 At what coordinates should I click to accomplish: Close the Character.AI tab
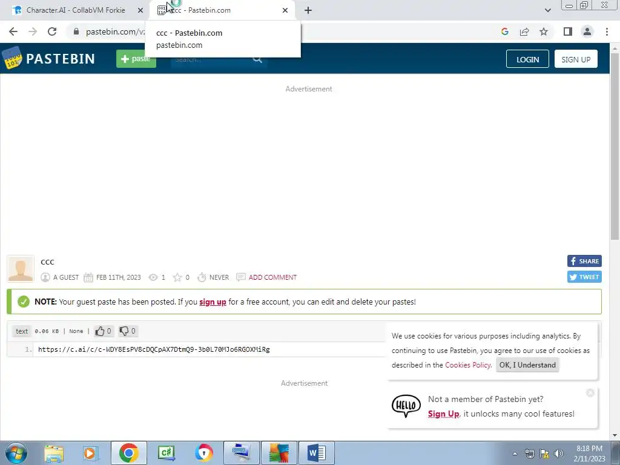pos(140,10)
